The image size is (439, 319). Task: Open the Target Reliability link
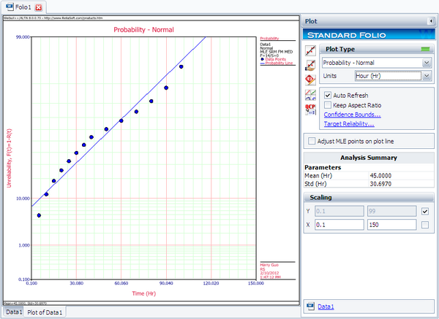(x=349, y=124)
